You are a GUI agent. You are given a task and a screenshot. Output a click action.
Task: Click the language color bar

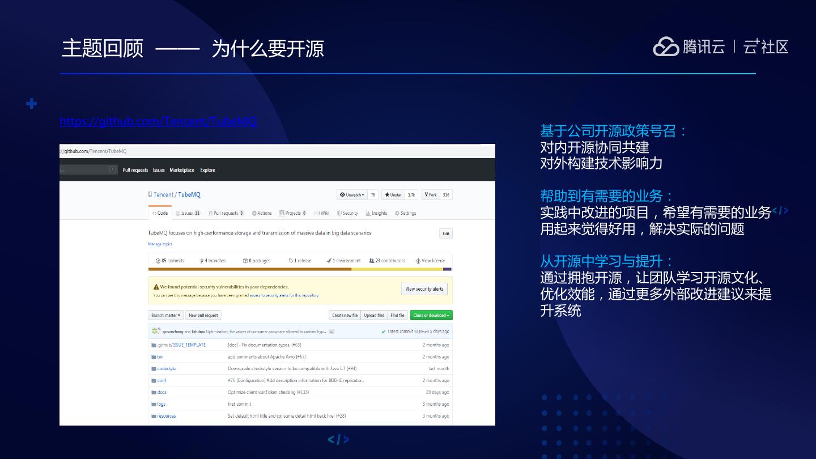300,269
